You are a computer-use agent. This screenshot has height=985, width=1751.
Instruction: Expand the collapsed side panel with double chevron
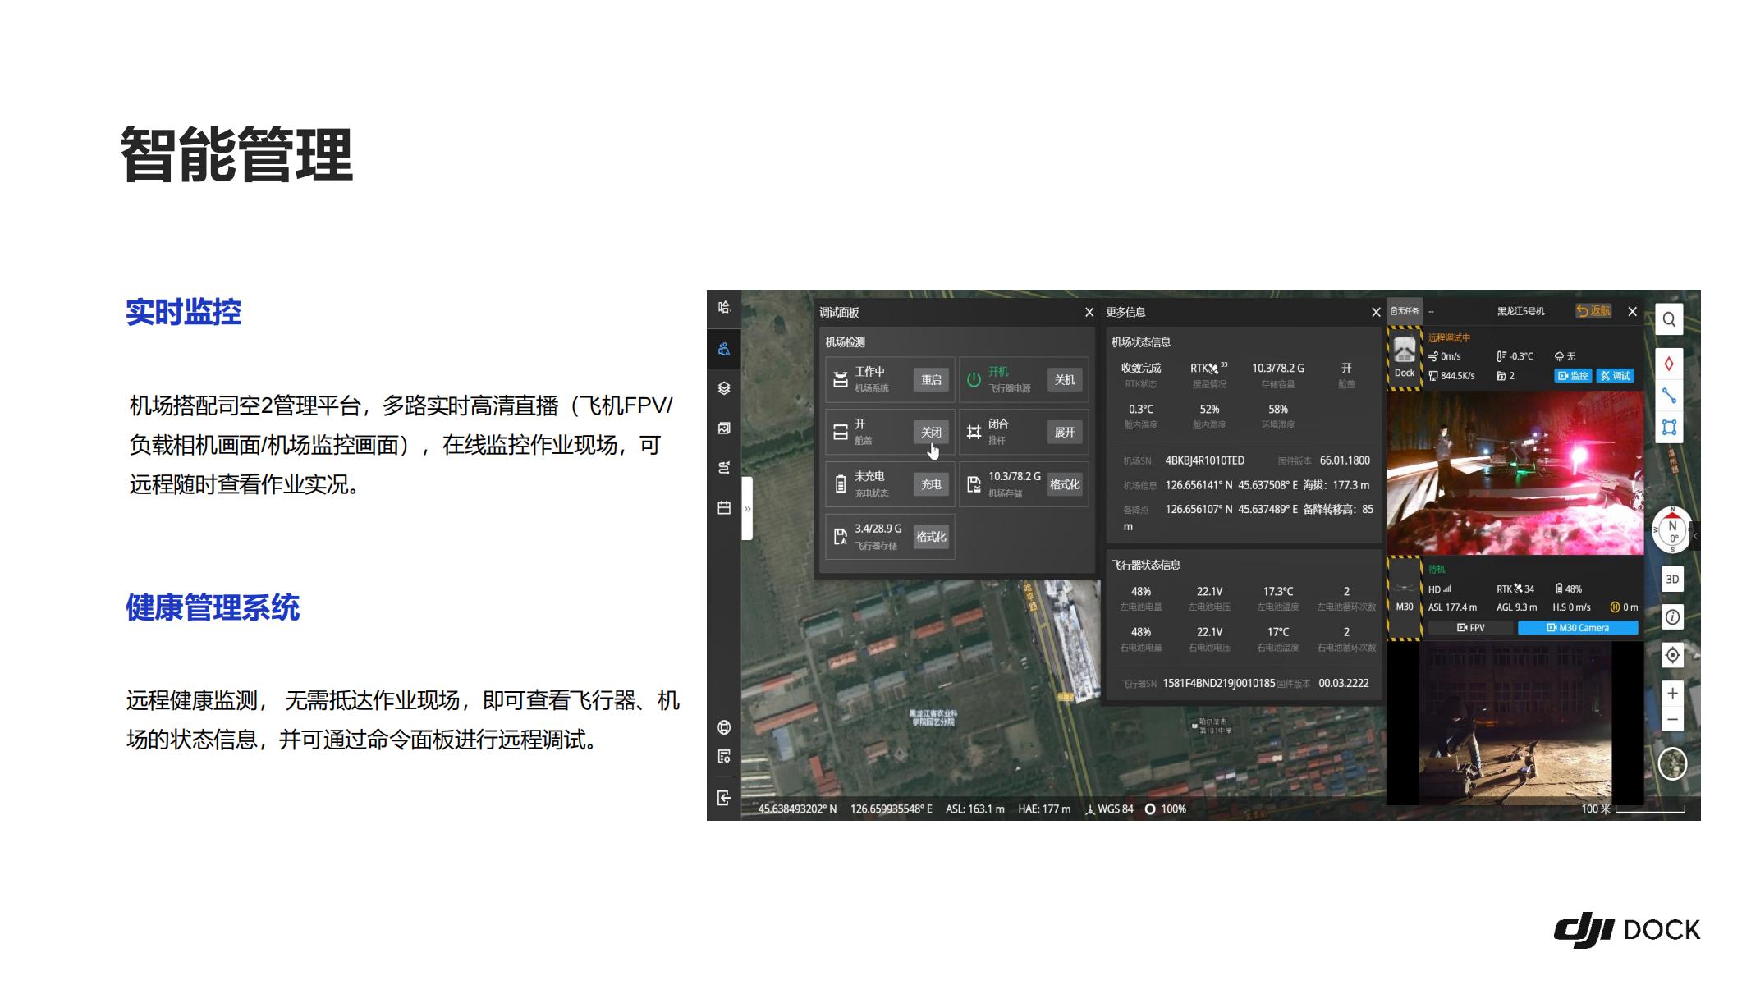[747, 509]
